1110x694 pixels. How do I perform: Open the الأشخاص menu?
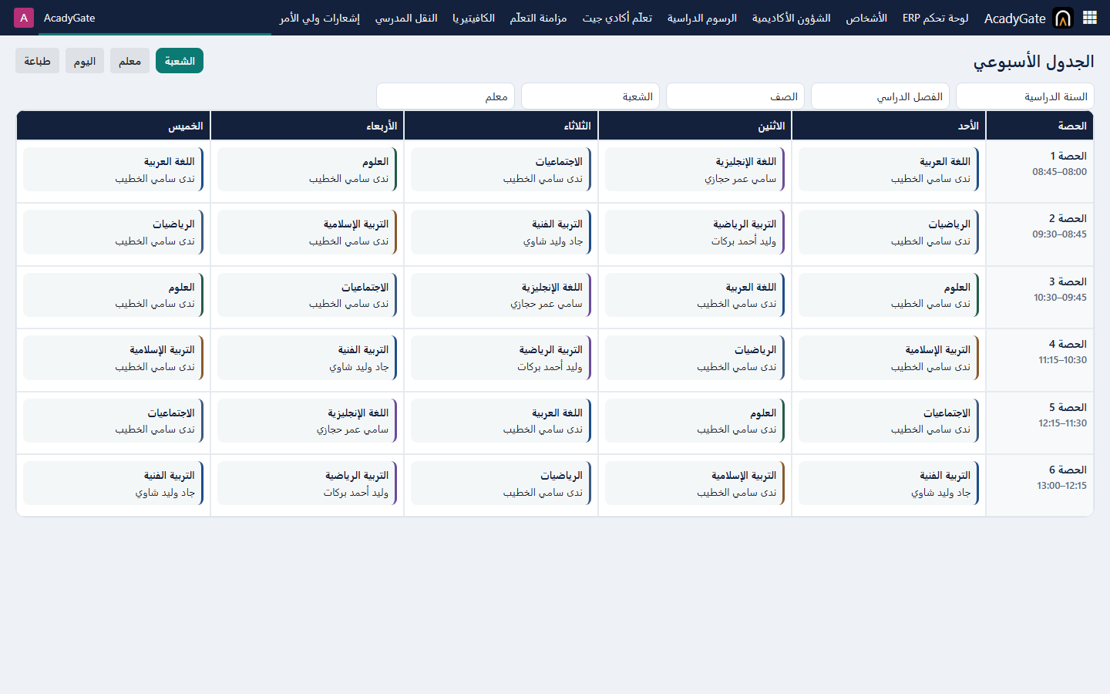[x=866, y=18]
